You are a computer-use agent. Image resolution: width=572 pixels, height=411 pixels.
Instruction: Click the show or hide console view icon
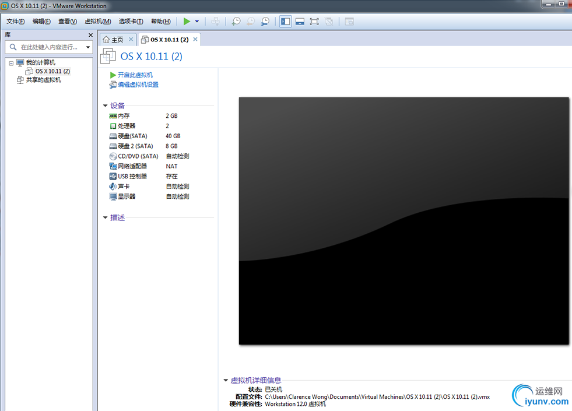point(349,21)
